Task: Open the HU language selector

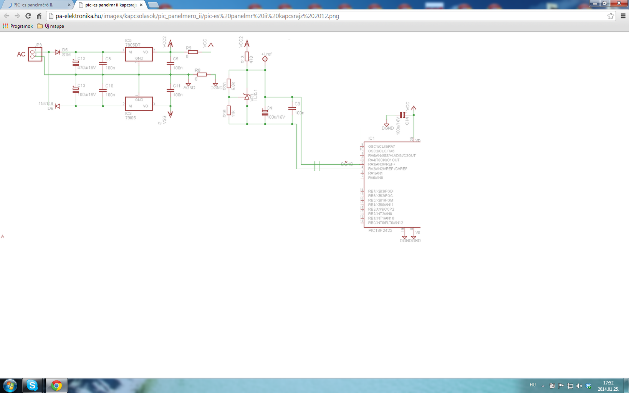Action: pyautogui.click(x=533, y=385)
